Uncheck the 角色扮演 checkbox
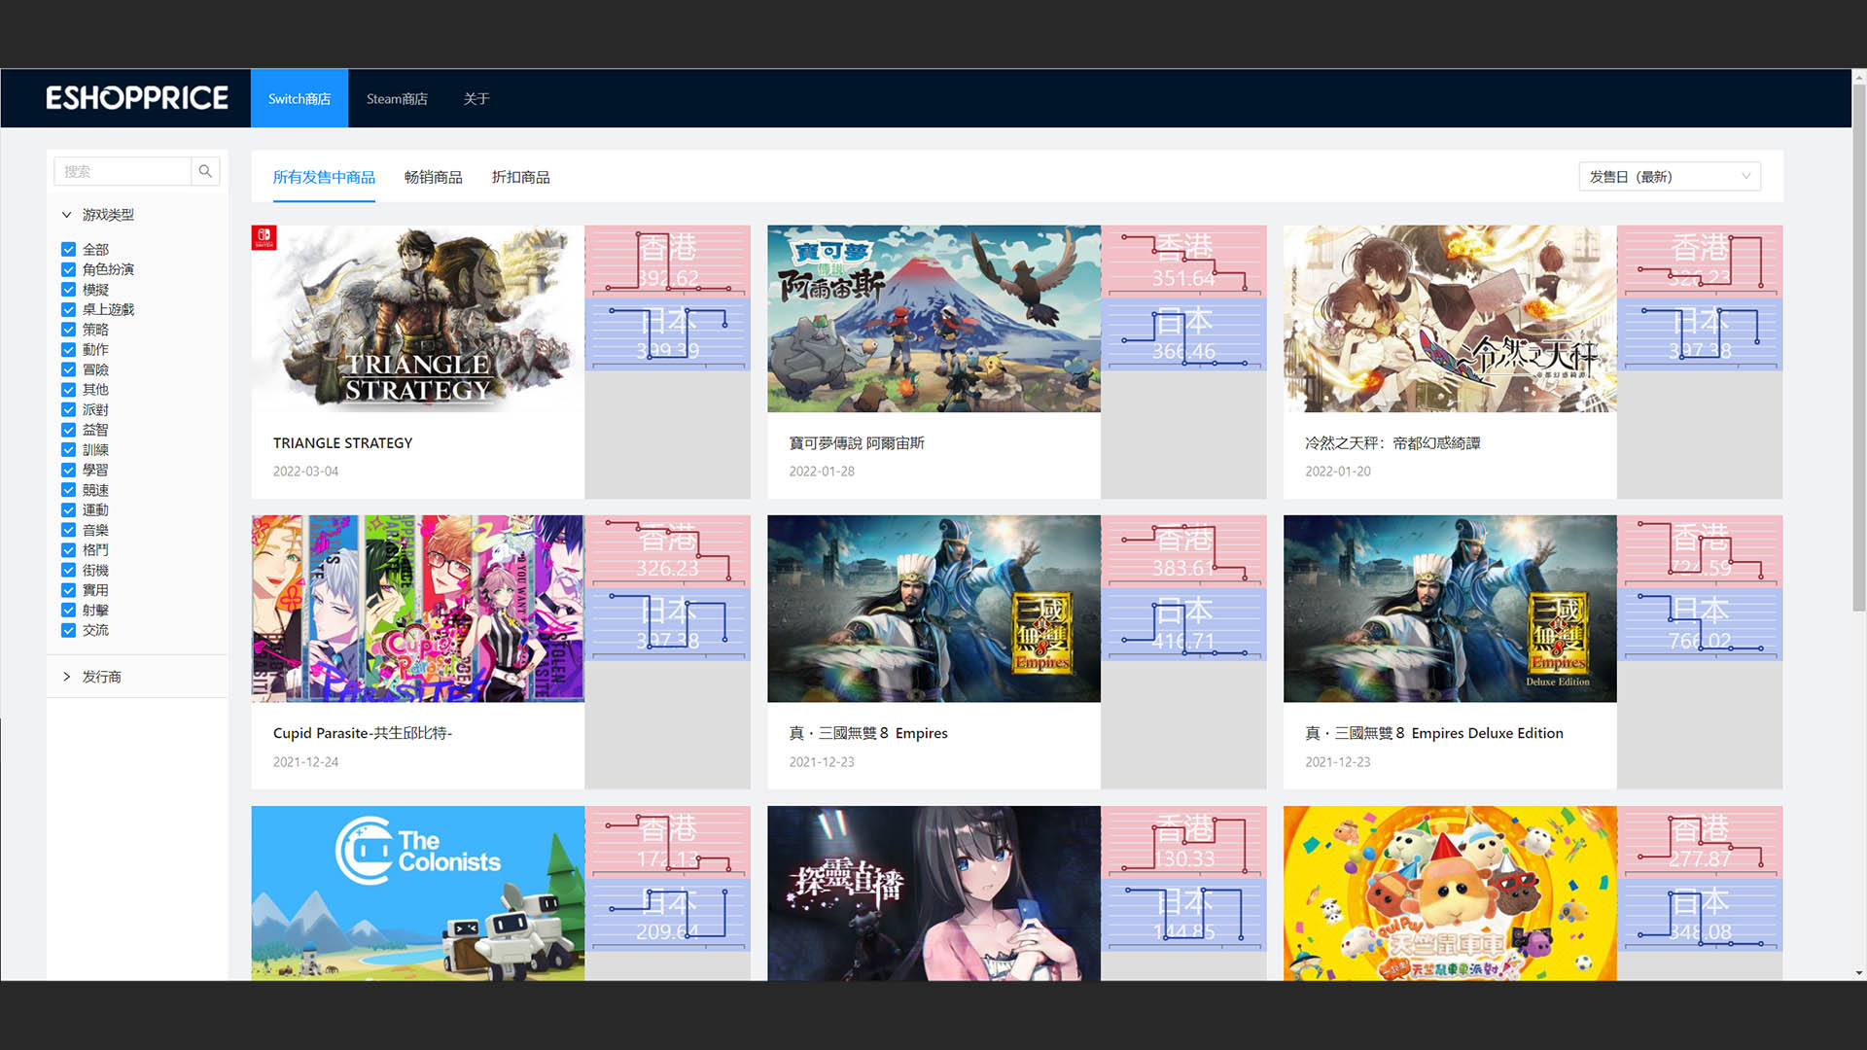 pos(68,269)
